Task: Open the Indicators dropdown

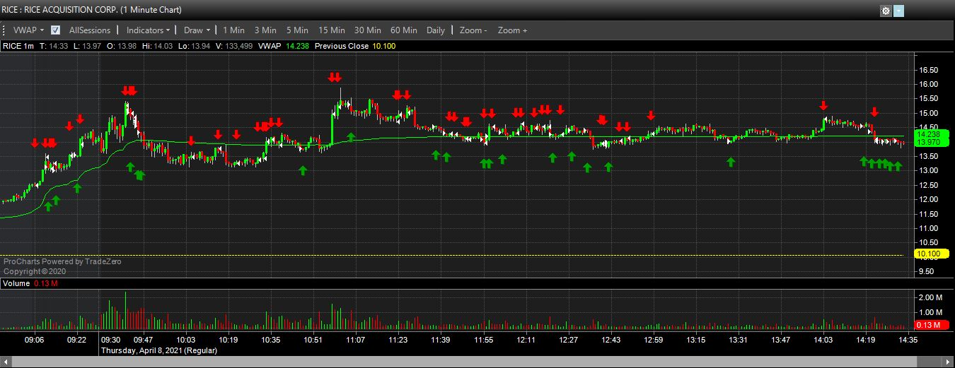Action: [149, 30]
